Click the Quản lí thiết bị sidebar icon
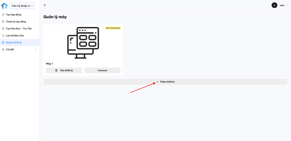This screenshot has width=291, height=141. coord(3,42)
